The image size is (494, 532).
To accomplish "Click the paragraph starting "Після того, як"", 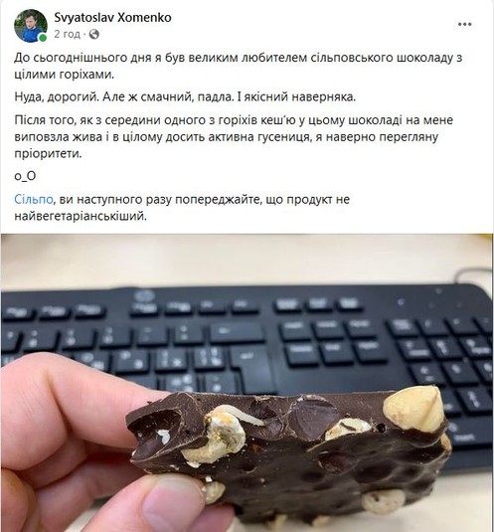I will [x=234, y=137].
